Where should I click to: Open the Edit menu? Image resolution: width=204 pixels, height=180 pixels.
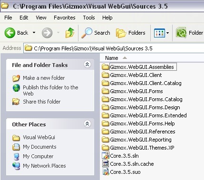pos(24,18)
